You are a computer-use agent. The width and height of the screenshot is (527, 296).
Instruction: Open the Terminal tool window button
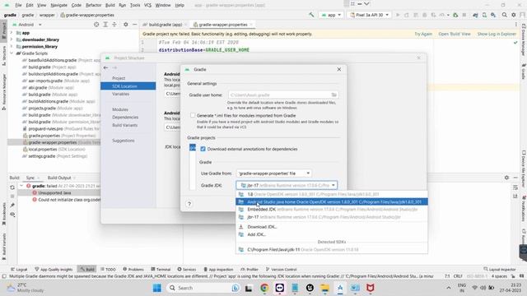click(161, 269)
